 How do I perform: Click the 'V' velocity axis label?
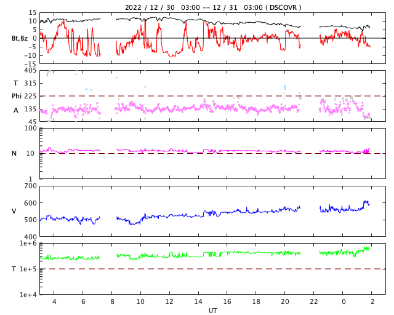14,211
